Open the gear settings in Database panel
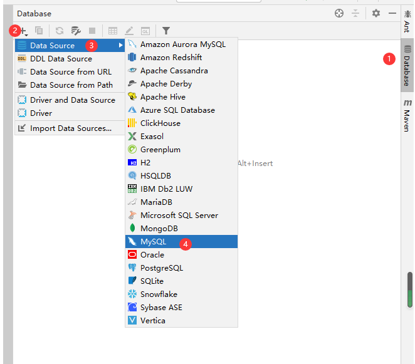The image size is (415, 364). [376, 13]
